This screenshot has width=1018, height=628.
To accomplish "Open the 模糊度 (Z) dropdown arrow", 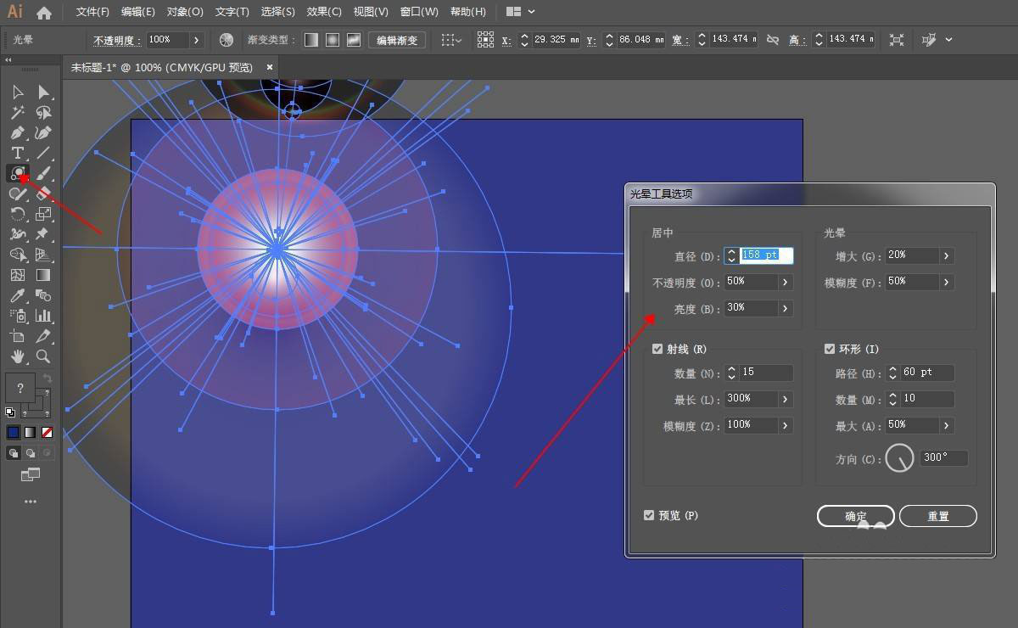I will [786, 425].
